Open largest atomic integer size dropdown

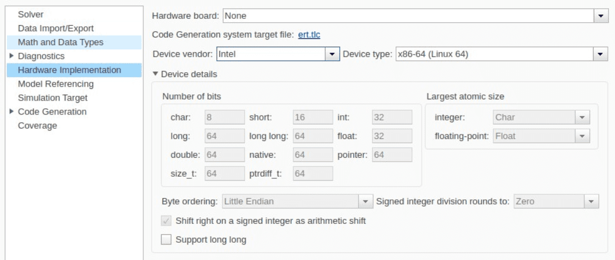click(x=580, y=118)
